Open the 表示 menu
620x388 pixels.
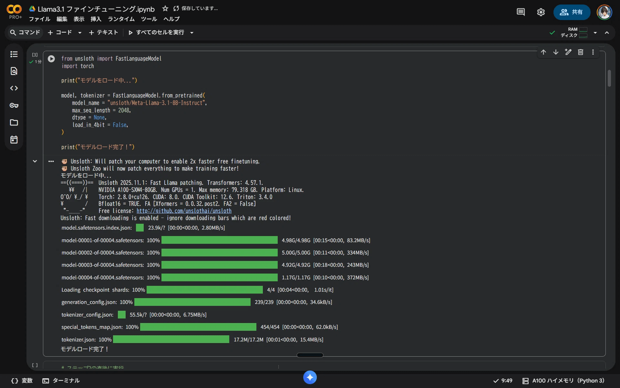pyautogui.click(x=79, y=19)
